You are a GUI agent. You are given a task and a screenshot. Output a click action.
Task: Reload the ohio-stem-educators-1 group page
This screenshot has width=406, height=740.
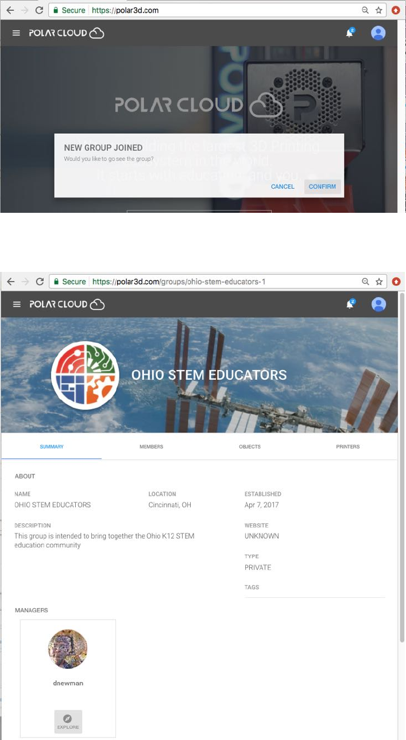pos(40,282)
